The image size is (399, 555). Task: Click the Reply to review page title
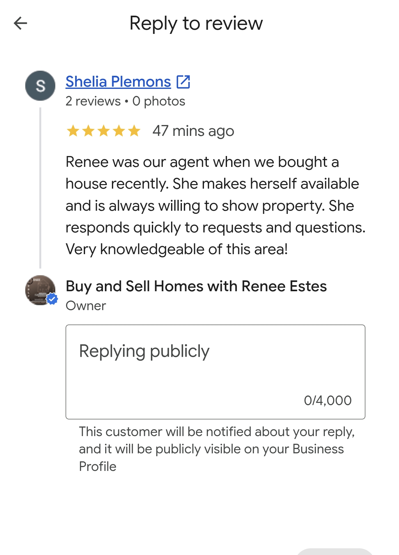196,23
